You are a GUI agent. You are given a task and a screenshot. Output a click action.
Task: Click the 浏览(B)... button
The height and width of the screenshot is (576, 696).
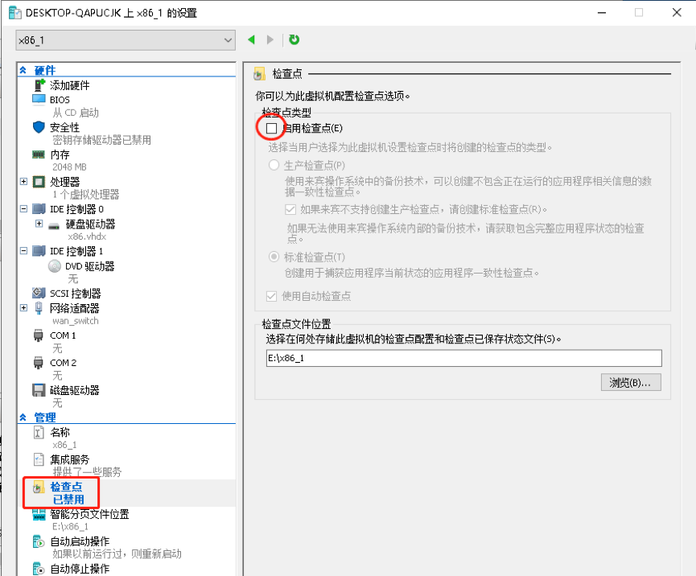[631, 382]
